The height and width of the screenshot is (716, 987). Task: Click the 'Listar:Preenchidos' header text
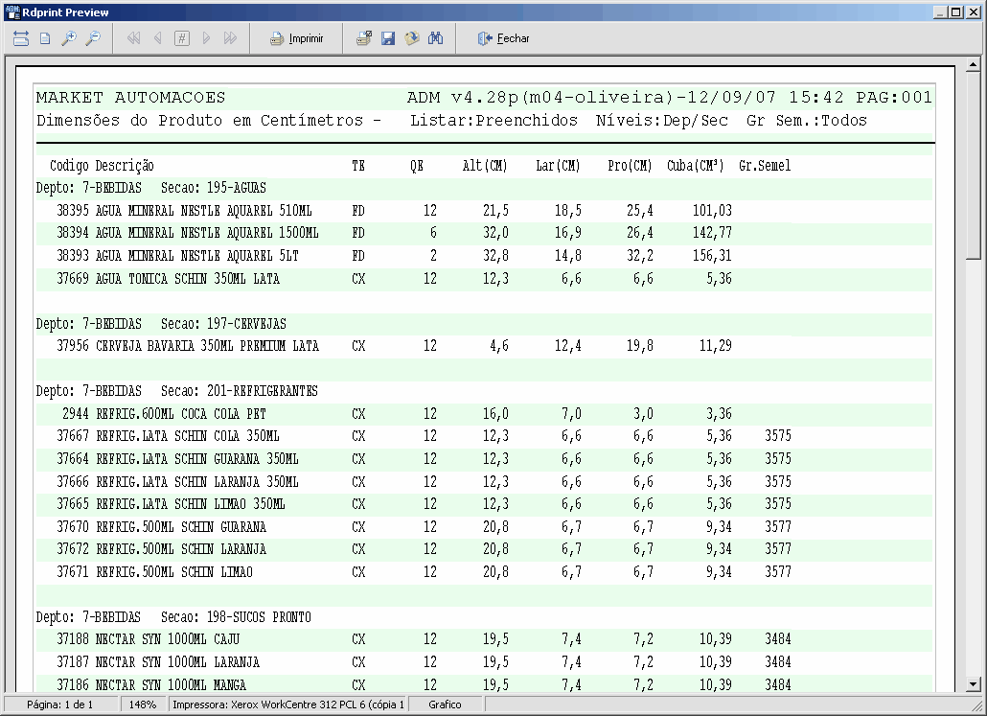click(x=494, y=120)
